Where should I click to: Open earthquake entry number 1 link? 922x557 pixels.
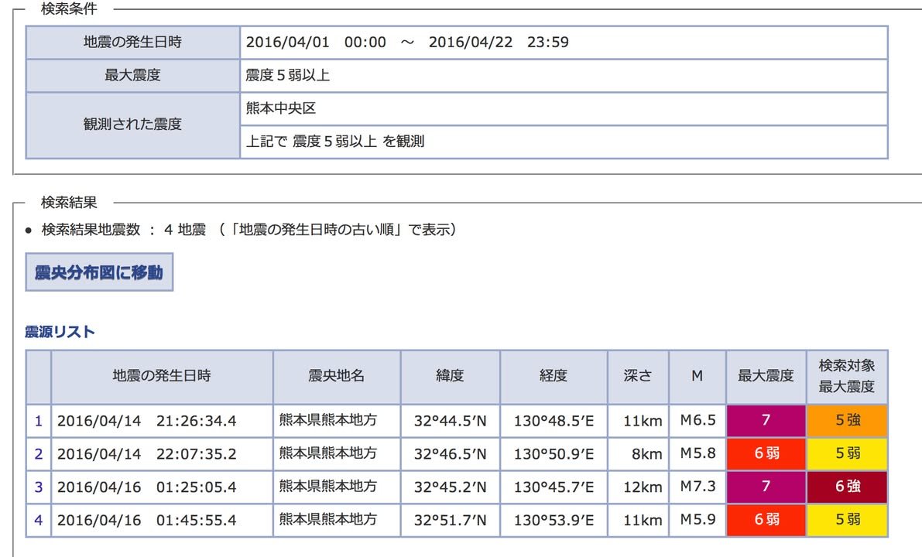39,422
